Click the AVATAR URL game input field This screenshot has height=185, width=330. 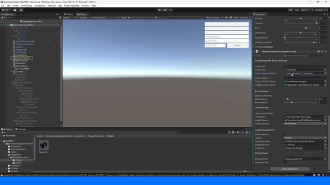[226, 41]
